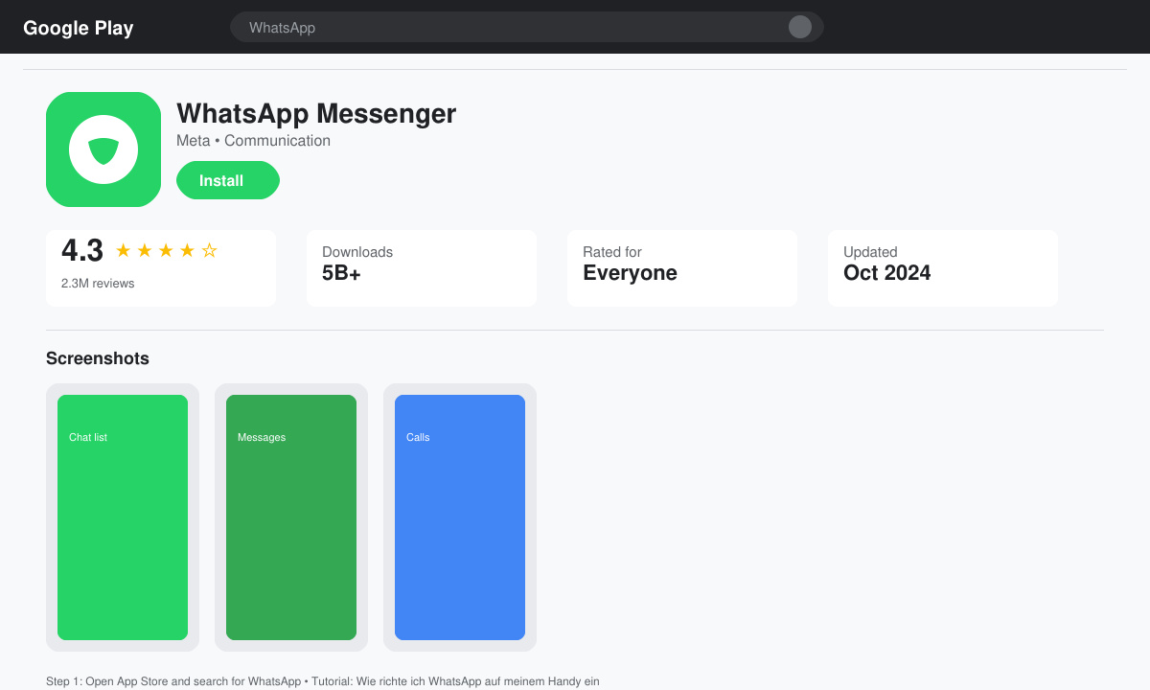Image resolution: width=1150 pixels, height=690 pixels.
Task: Click the 4.3 rating value
Action: click(82, 251)
